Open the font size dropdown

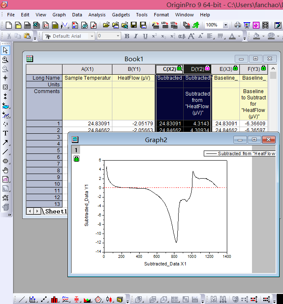[118, 36]
